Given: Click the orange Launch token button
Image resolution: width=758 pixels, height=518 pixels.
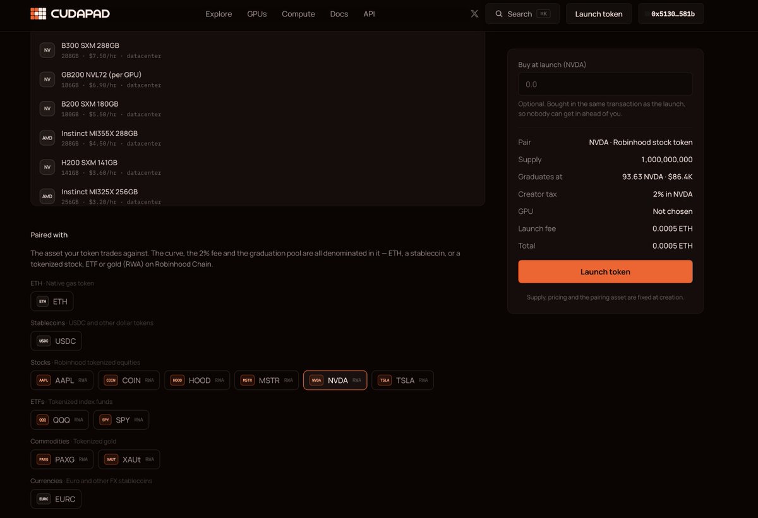Looking at the screenshot, I should click(605, 272).
